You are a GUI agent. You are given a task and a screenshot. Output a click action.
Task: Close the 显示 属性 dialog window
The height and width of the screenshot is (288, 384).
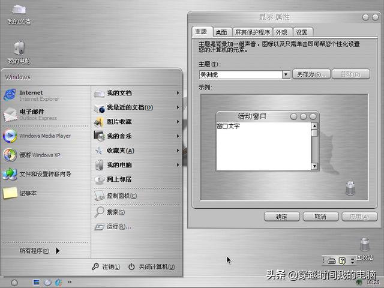click(x=375, y=17)
